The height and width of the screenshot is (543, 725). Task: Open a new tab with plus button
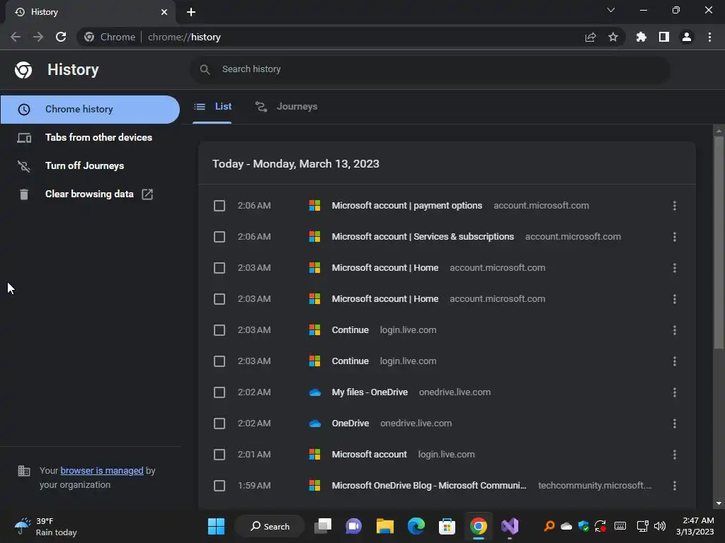[x=191, y=12]
